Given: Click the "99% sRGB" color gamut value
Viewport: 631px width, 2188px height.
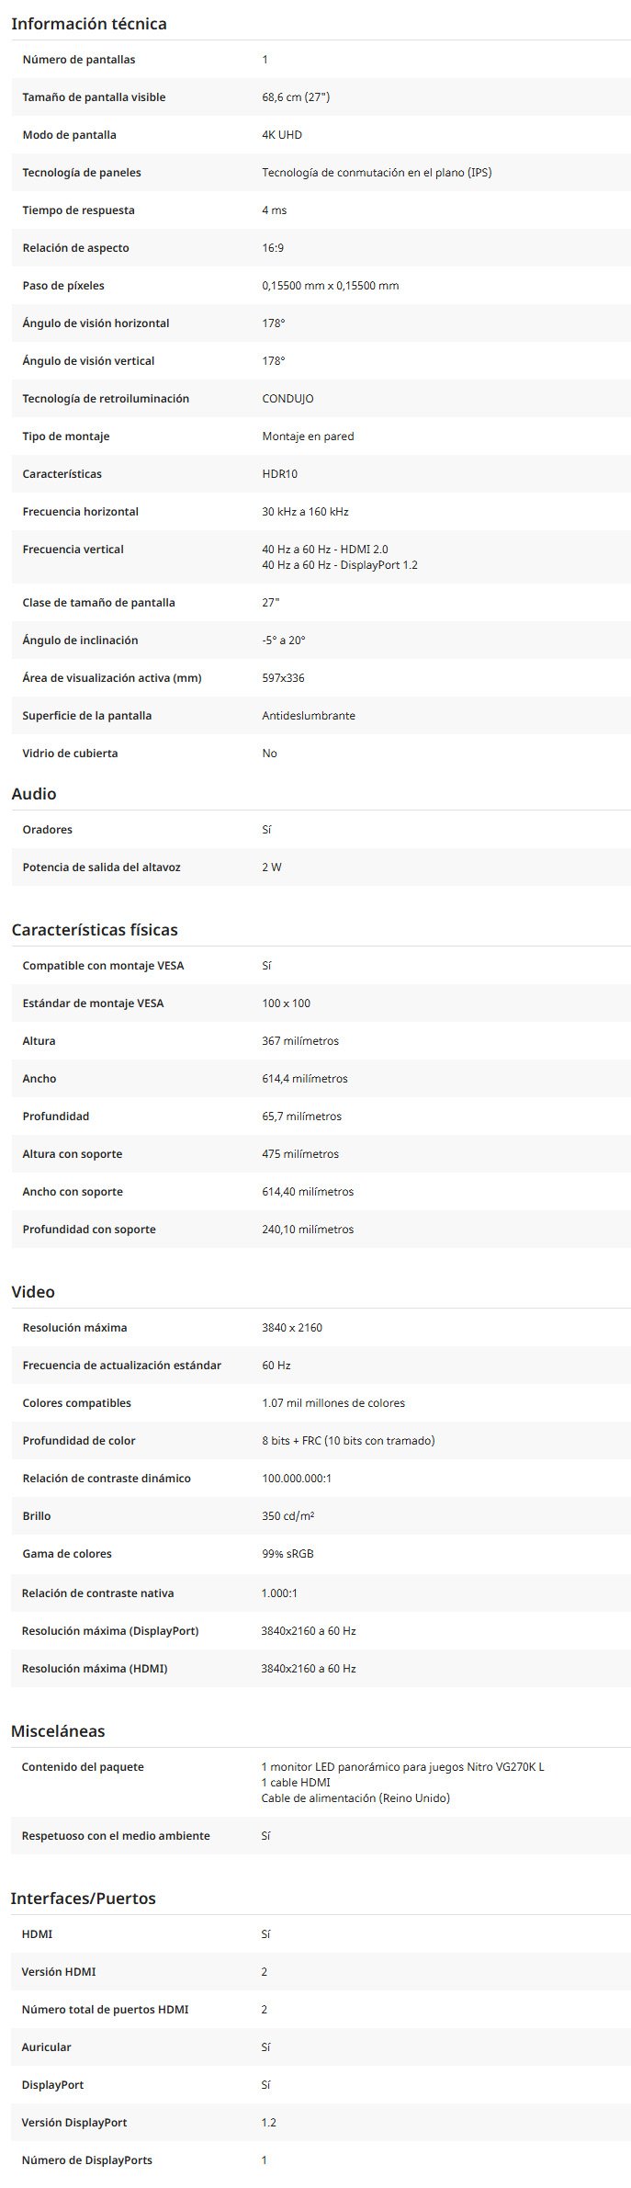Looking at the screenshot, I should (287, 1554).
